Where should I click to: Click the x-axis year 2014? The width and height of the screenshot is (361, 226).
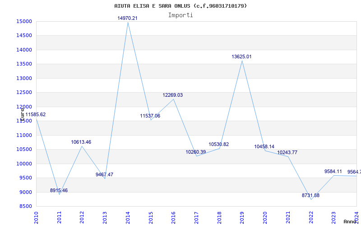(x=128, y=217)
